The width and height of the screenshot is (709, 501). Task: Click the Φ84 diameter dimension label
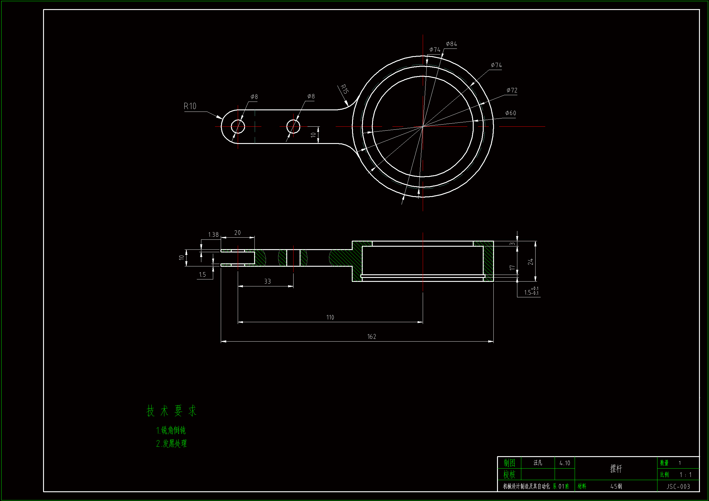point(451,44)
